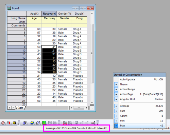Viewport: 170px width, 135px height.
Task: Open the 3D color surface plot tool
Action: (x=32, y=123)
